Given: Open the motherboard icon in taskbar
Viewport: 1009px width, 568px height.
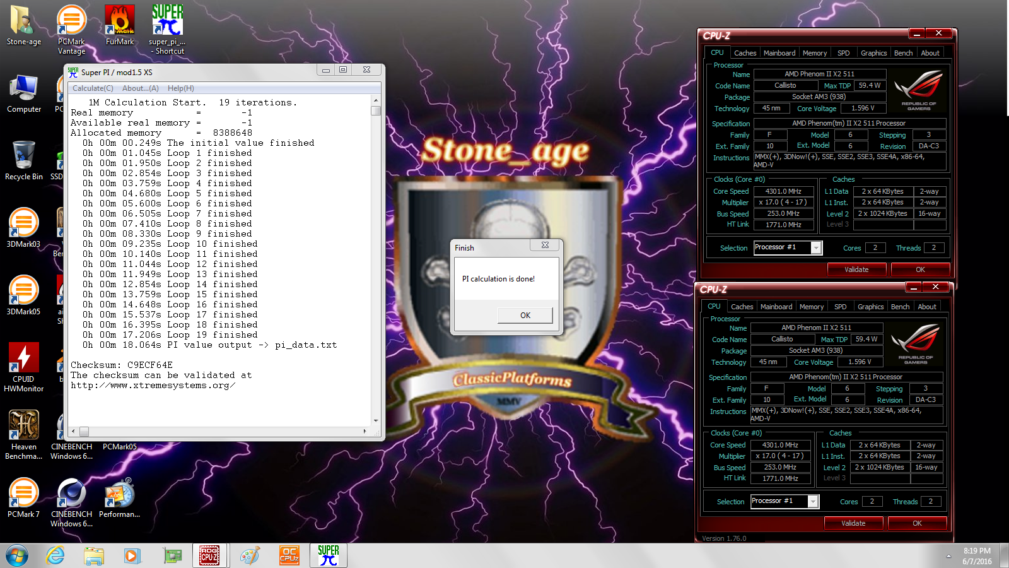Looking at the screenshot, I should tap(172, 556).
